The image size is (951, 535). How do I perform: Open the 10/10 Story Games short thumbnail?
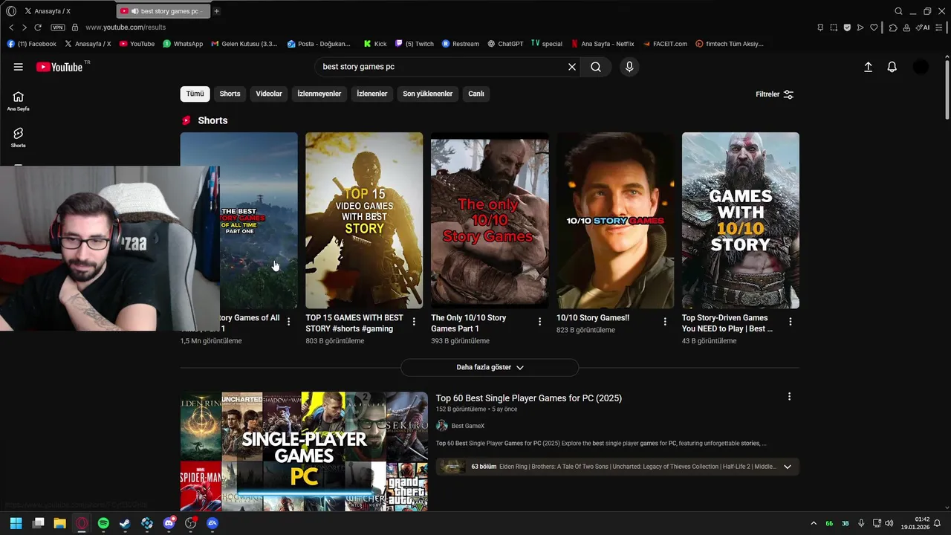pyautogui.click(x=615, y=220)
